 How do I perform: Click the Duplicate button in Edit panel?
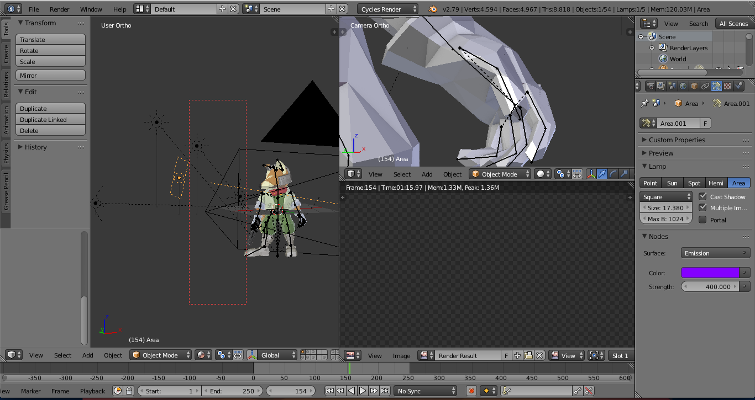tap(50, 108)
